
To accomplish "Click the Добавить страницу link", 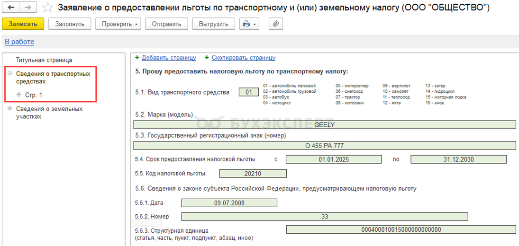I will 169,57.
